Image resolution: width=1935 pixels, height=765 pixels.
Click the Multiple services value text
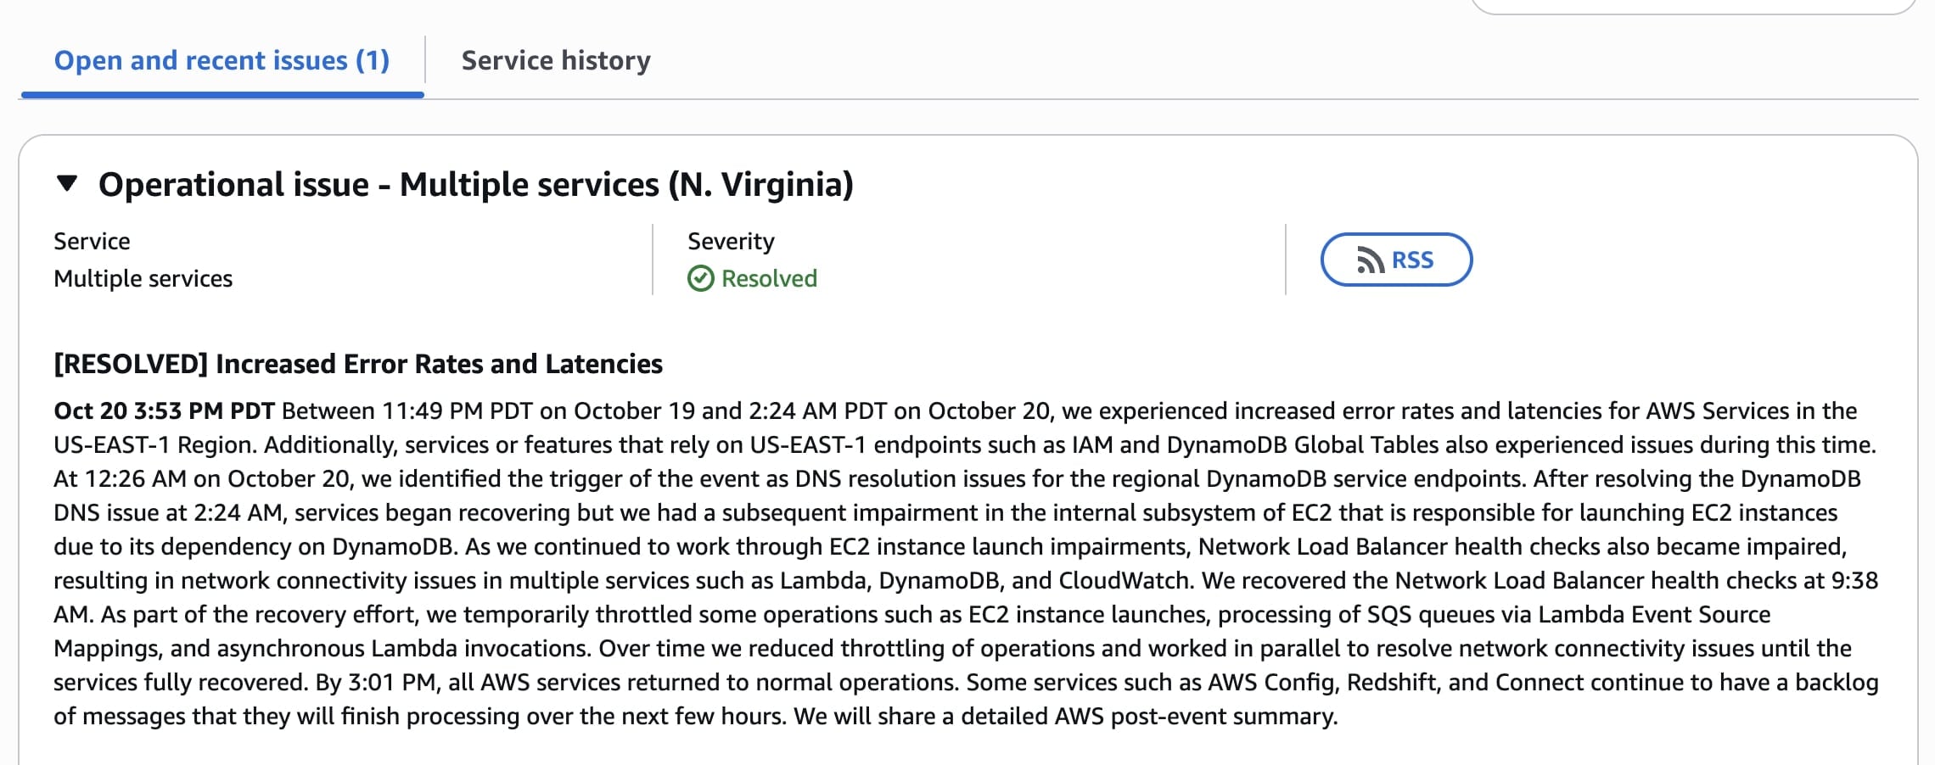pos(143,278)
